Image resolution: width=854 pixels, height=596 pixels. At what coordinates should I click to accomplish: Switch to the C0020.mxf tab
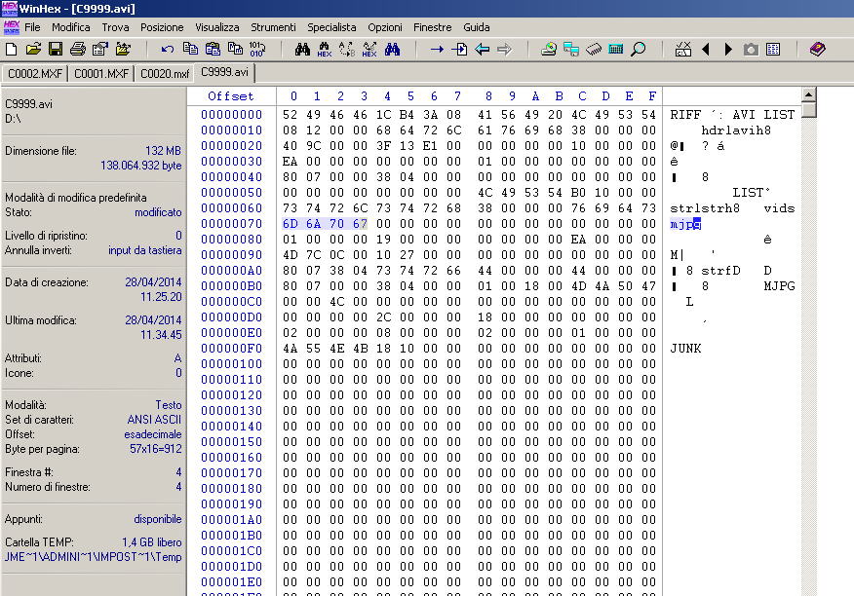(x=165, y=73)
